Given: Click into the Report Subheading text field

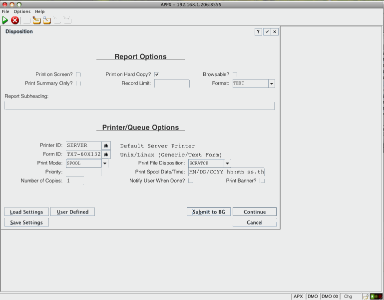Looking at the screenshot, I should (x=139, y=105).
